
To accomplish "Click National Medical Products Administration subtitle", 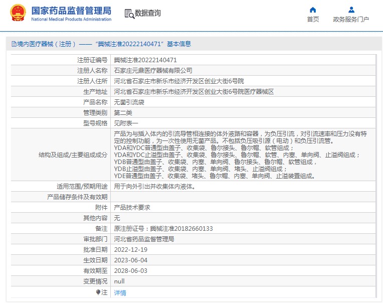I will 71,19.
